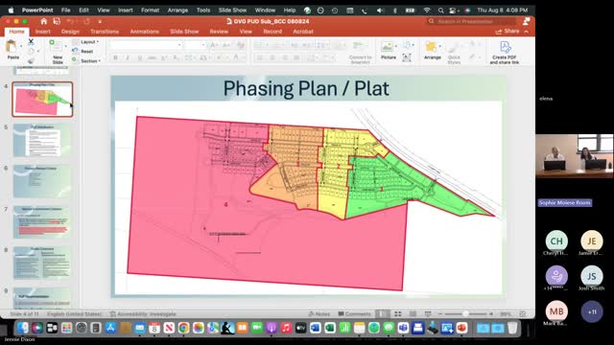The height and width of the screenshot is (345, 614).
Task: Click the Undo arrow icon
Action: point(70,21)
